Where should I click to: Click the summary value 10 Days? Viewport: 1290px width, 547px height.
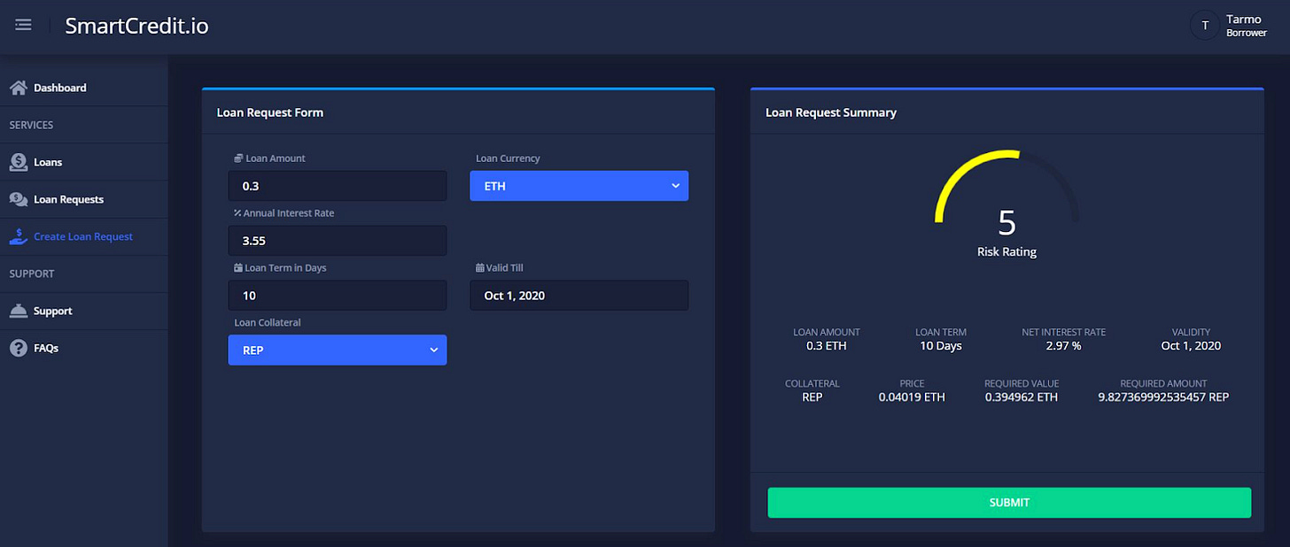click(x=941, y=346)
